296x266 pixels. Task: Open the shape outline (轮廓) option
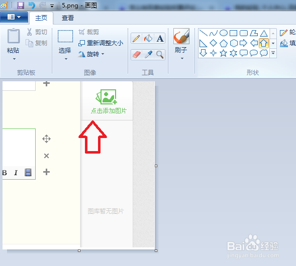click(287, 33)
